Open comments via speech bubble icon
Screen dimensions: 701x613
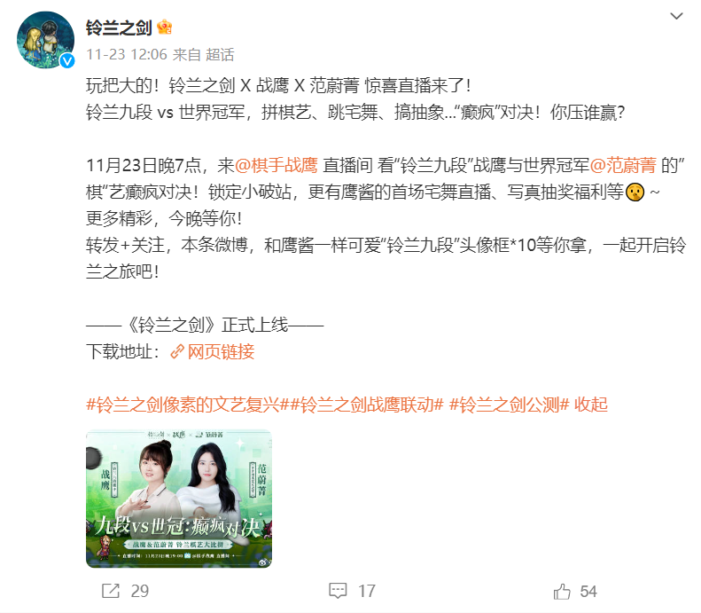[x=338, y=591]
